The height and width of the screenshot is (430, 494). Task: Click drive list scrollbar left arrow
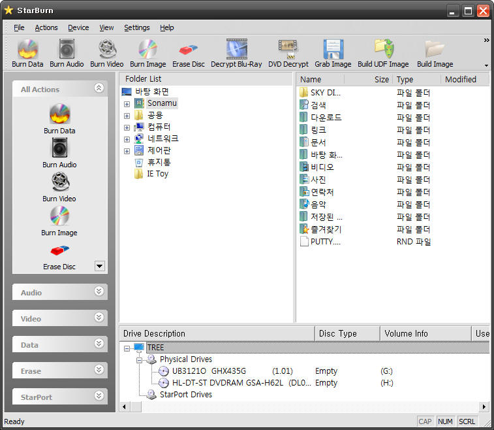point(124,407)
